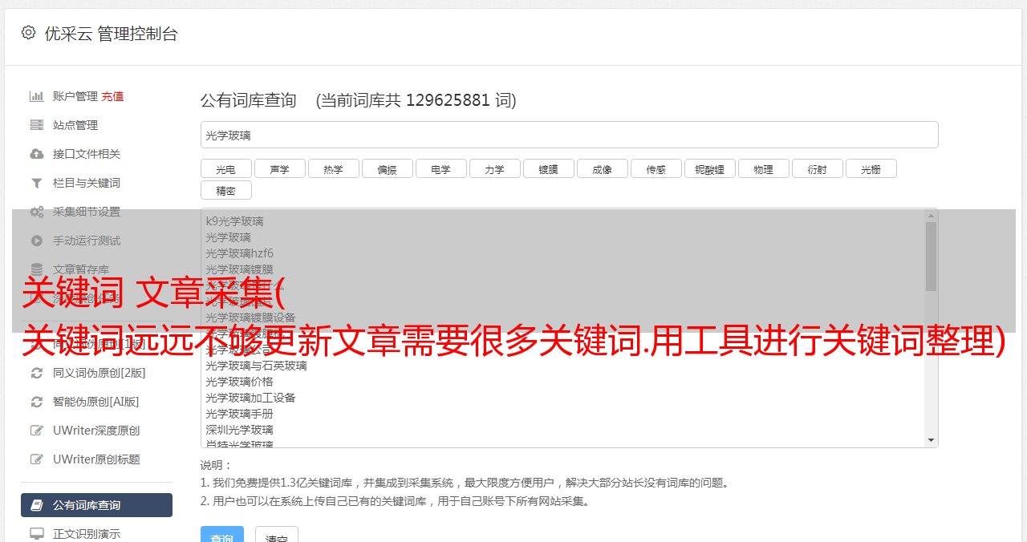Click the gears icon for 采集细节设置
Viewport: 1027px width, 542px height.
click(x=37, y=212)
